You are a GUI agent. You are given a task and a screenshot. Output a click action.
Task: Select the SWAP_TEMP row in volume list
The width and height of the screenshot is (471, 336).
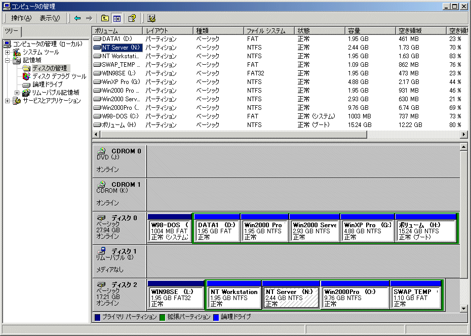[x=280, y=64]
